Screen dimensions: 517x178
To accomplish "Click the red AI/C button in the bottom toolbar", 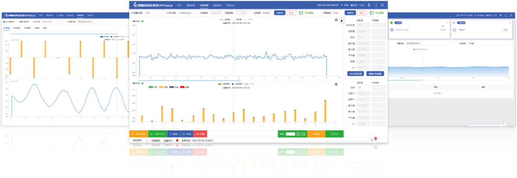I will click(200, 134).
